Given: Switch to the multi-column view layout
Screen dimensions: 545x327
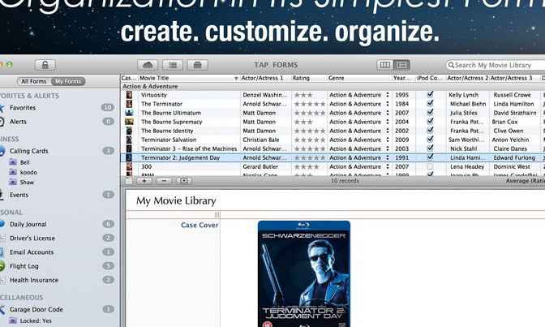Looking at the screenshot, I should tap(384, 65).
